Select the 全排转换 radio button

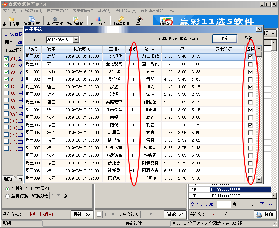point(8,196)
